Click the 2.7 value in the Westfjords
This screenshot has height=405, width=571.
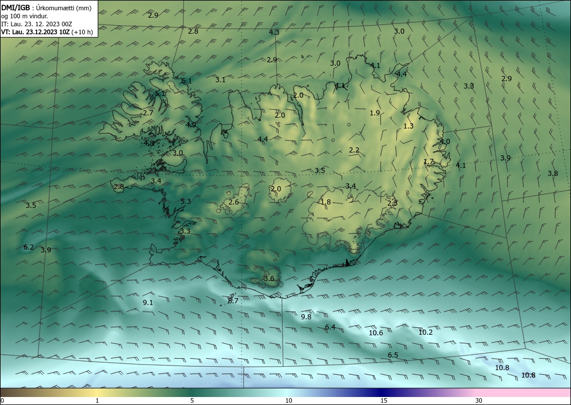pyautogui.click(x=148, y=113)
